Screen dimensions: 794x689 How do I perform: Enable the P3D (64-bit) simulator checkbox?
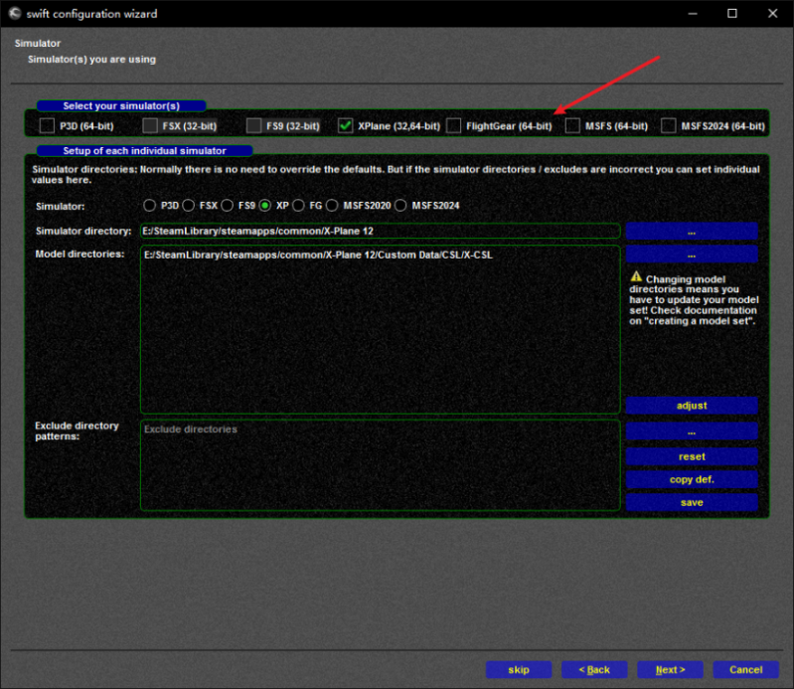tap(47, 126)
